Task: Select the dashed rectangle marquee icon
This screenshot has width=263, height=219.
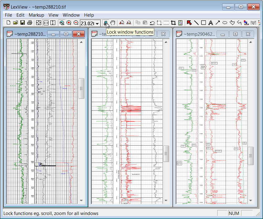Action: point(166,23)
